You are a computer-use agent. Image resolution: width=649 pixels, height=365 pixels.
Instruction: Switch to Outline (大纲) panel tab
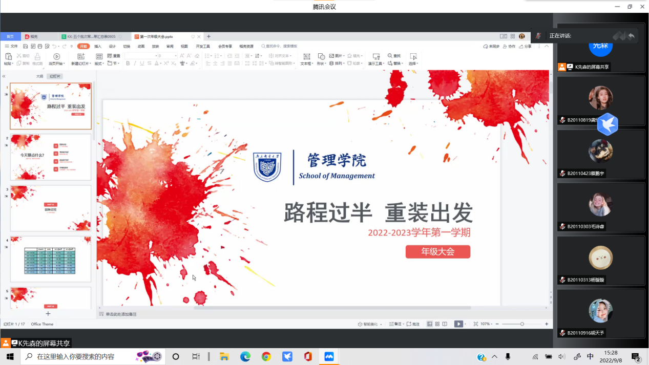point(39,76)
